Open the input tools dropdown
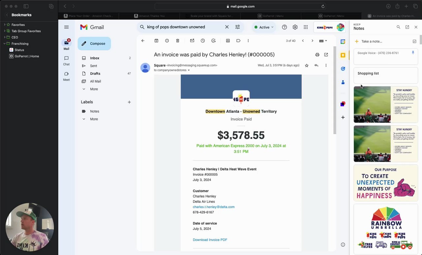 pyautogui.click(x=323, y=41)
